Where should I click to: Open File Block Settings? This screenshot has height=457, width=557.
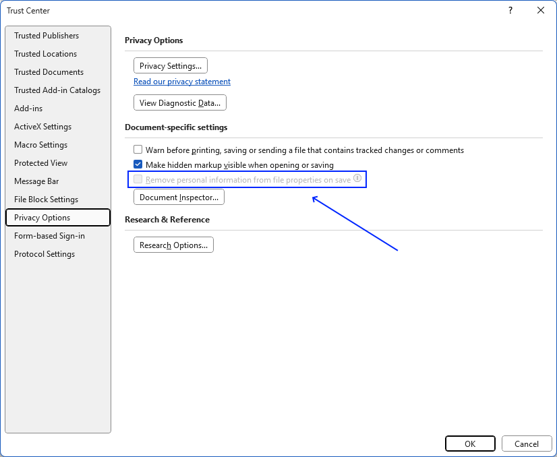pyautogui.click(x=47, y=199)
